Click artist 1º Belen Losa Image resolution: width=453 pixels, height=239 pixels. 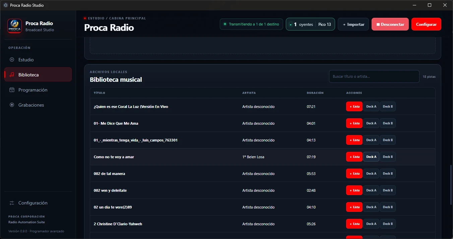[253, 157]
